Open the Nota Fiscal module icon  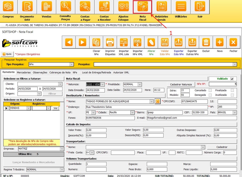[143, 7]
